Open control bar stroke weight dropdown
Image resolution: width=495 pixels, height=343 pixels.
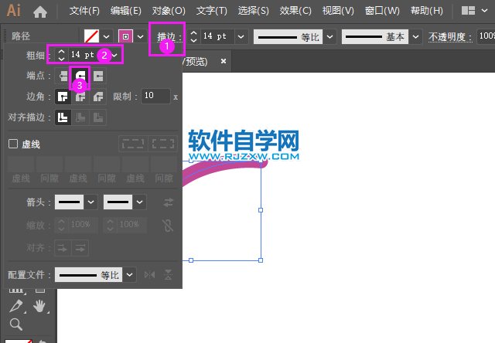[241, 36]
